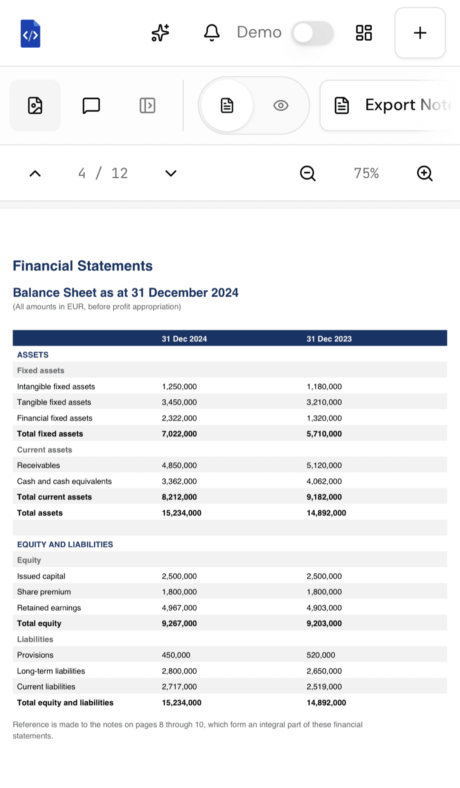Click the ASSETS section label
This screenshot has height=788, width=460.
click(33, 355)
